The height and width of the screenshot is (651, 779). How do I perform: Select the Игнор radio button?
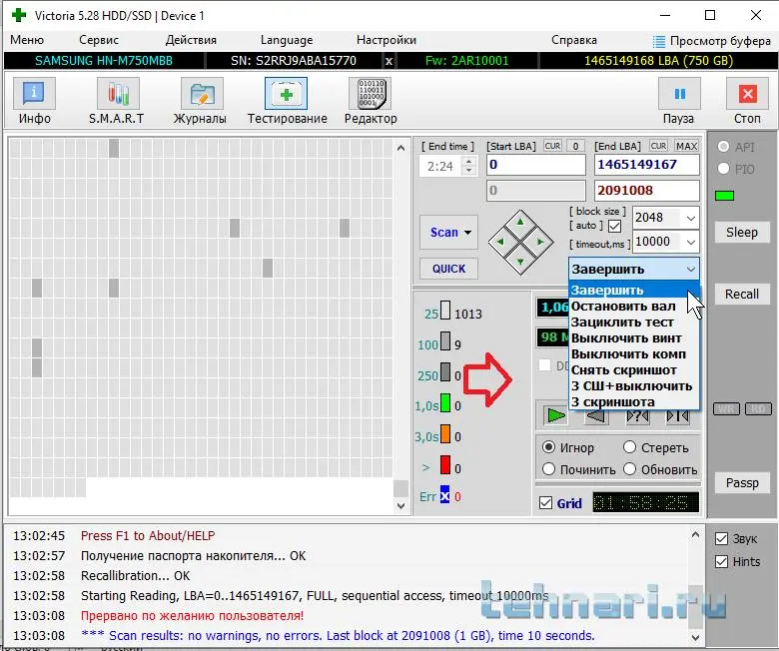(x=548, y=447)
